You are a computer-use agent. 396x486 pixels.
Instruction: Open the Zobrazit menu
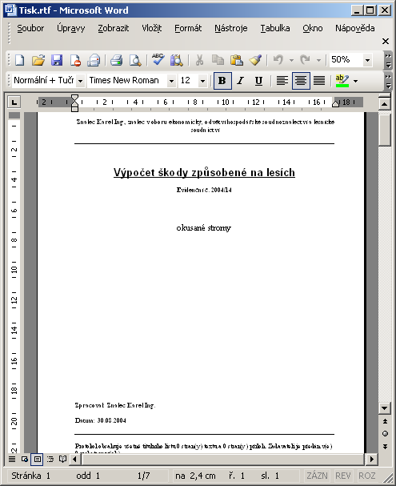pos(113,28)
